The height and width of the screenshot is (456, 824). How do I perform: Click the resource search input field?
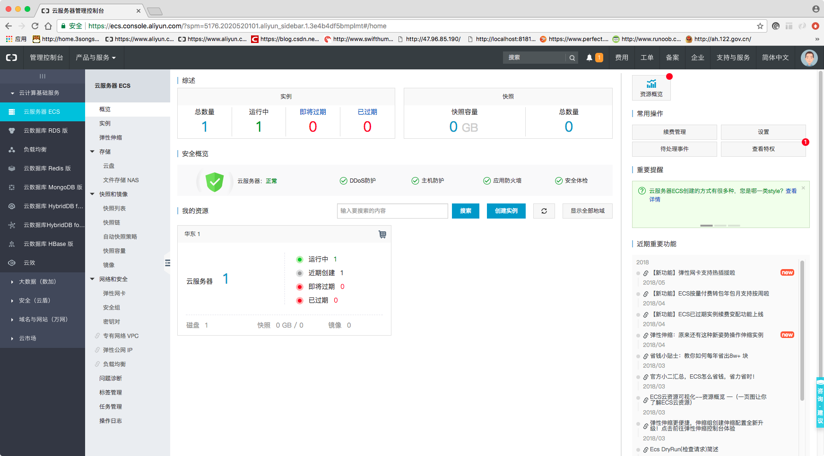pyautogui.click(x=392, y=211)
